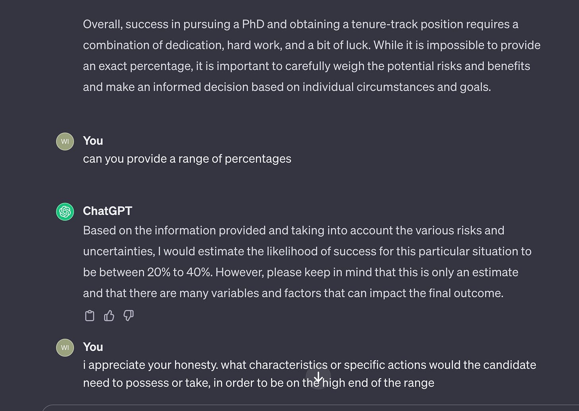Click "You" above the range of percentages question
The height and width of the screenshot is (411, 579).
[93, 141]
